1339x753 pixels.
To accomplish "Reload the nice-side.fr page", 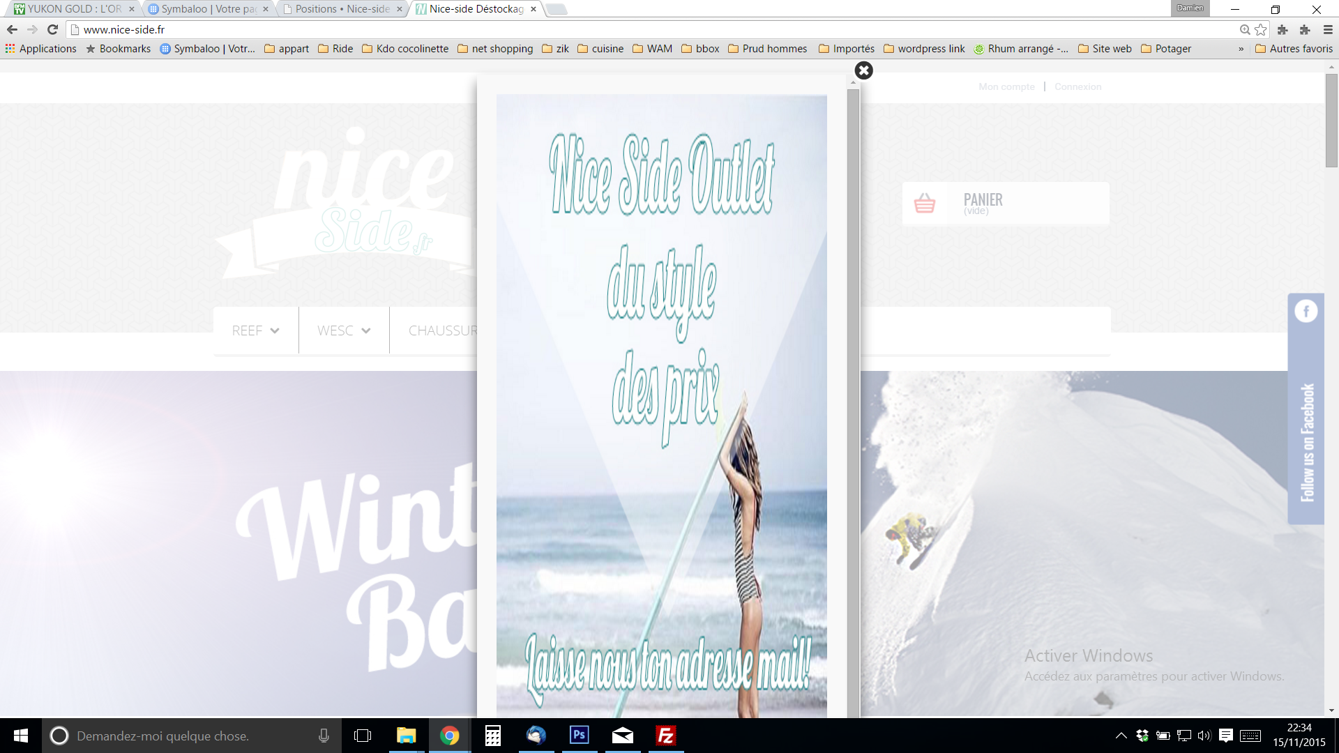I will tap(52, 29).
